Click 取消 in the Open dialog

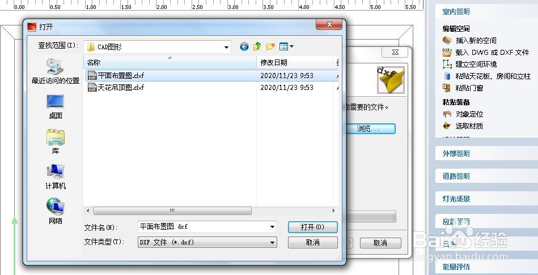[x=312, y=243]
